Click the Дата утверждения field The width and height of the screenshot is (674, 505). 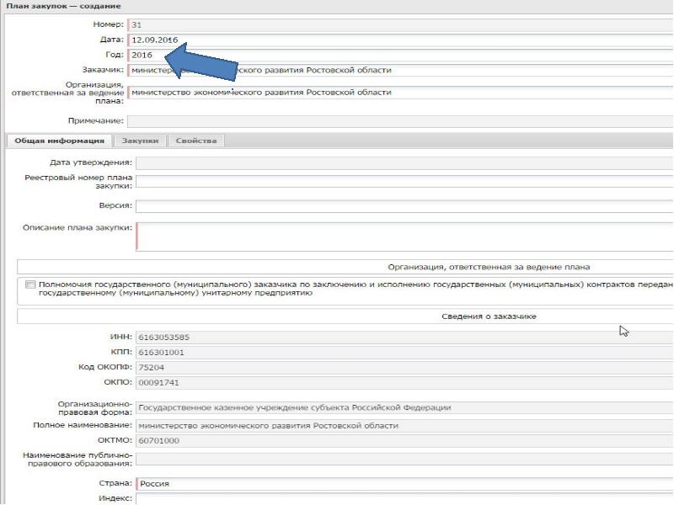tap(405, 162)
